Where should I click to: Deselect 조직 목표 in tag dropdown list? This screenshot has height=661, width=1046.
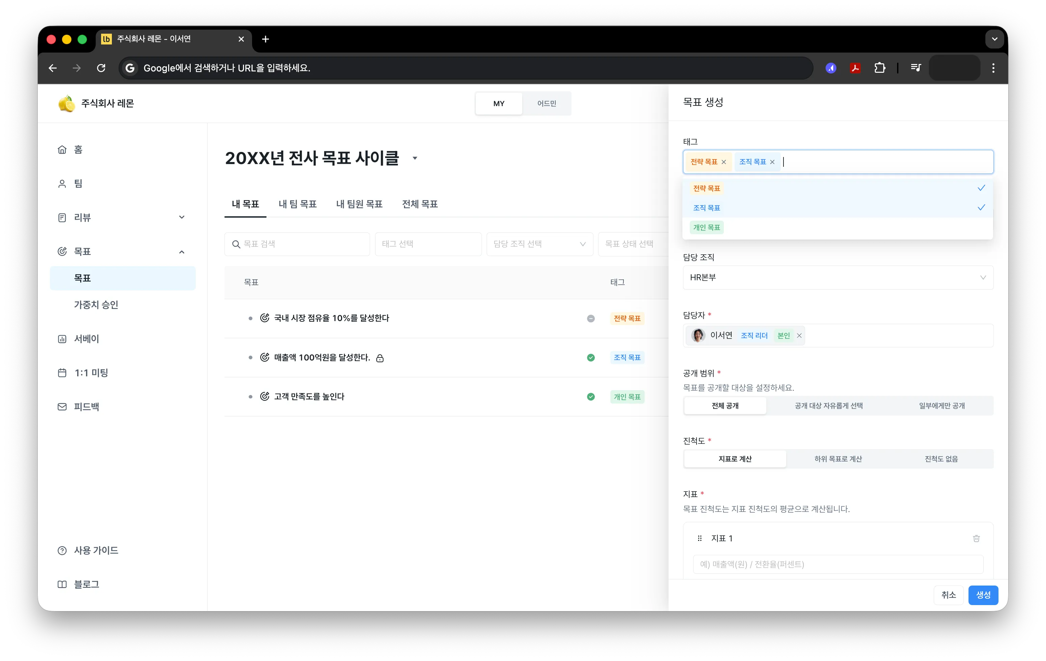837,208
